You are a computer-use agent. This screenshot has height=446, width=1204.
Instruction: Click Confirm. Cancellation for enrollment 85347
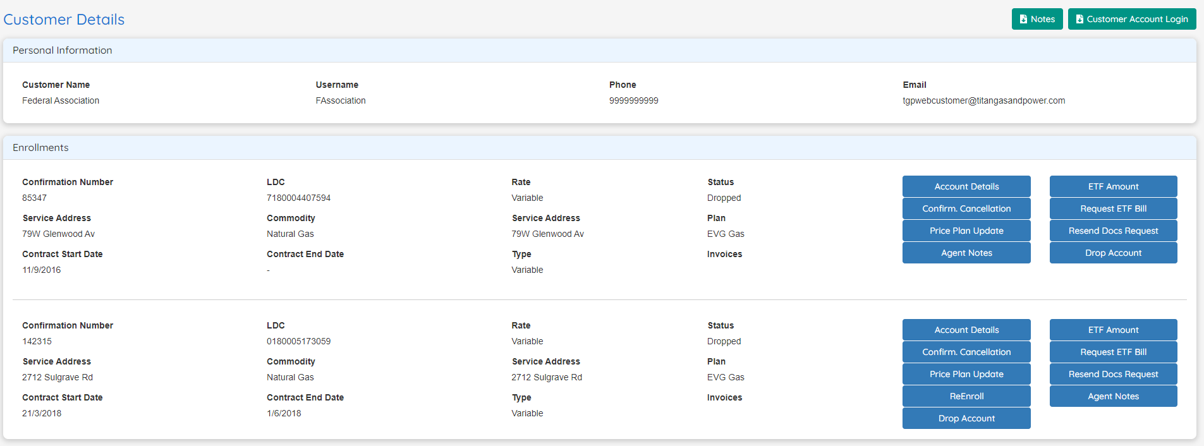[x=966, y=208]
